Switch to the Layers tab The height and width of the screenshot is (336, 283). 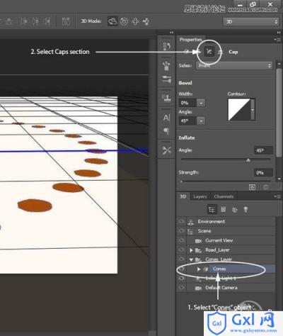pyautogui.click(x=200, y=196)
